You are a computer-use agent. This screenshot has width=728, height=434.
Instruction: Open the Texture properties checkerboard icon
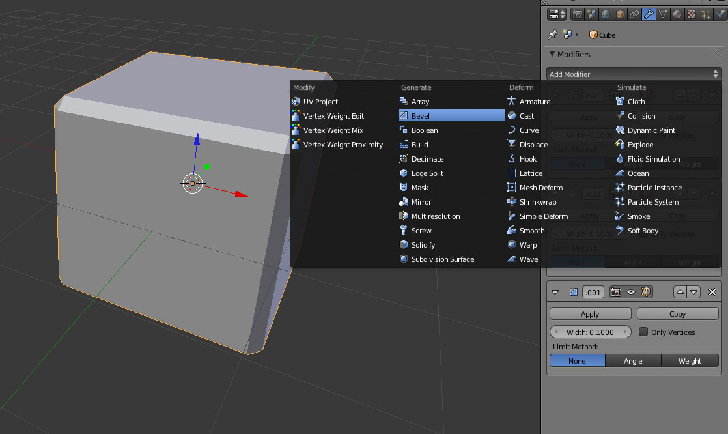pyautogui.click(x=692, y=14)
